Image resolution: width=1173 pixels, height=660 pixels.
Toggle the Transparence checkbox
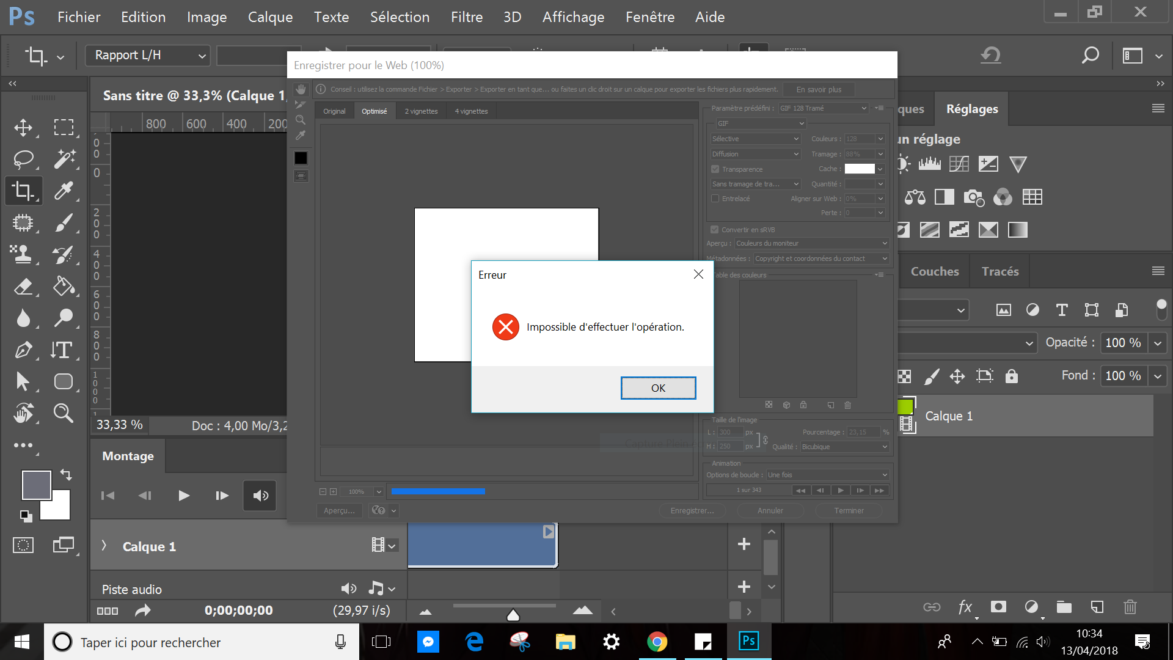pos(715,169)
